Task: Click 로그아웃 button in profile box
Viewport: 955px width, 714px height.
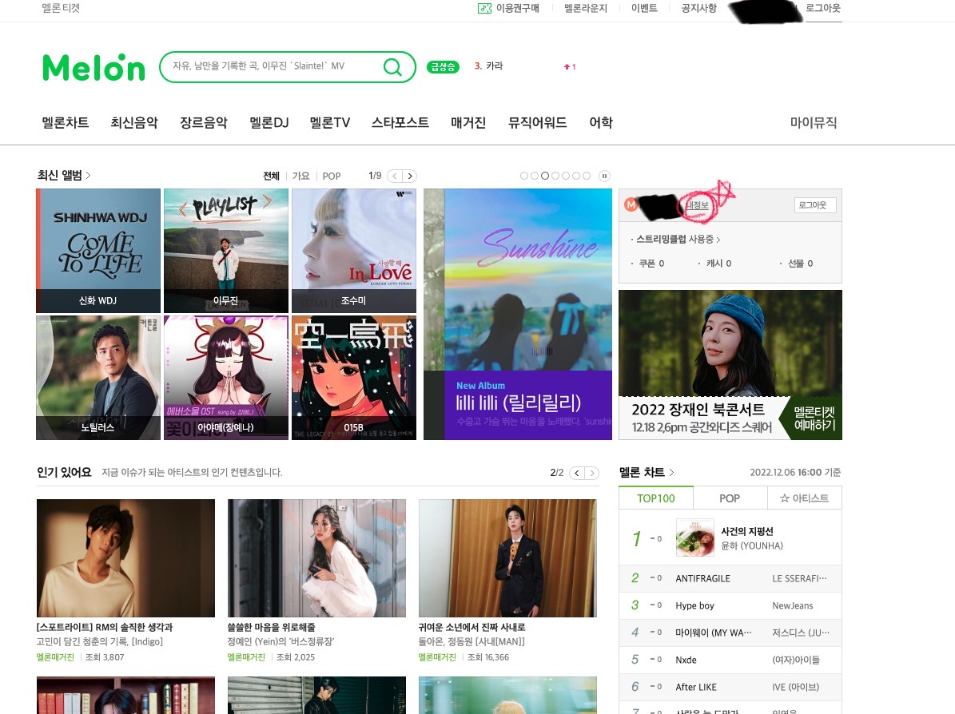Action: 815,205
